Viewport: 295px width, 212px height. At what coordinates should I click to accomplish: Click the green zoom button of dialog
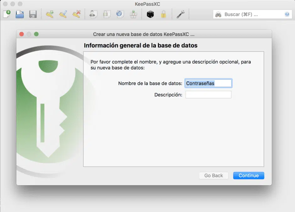(x=36, y=34)
